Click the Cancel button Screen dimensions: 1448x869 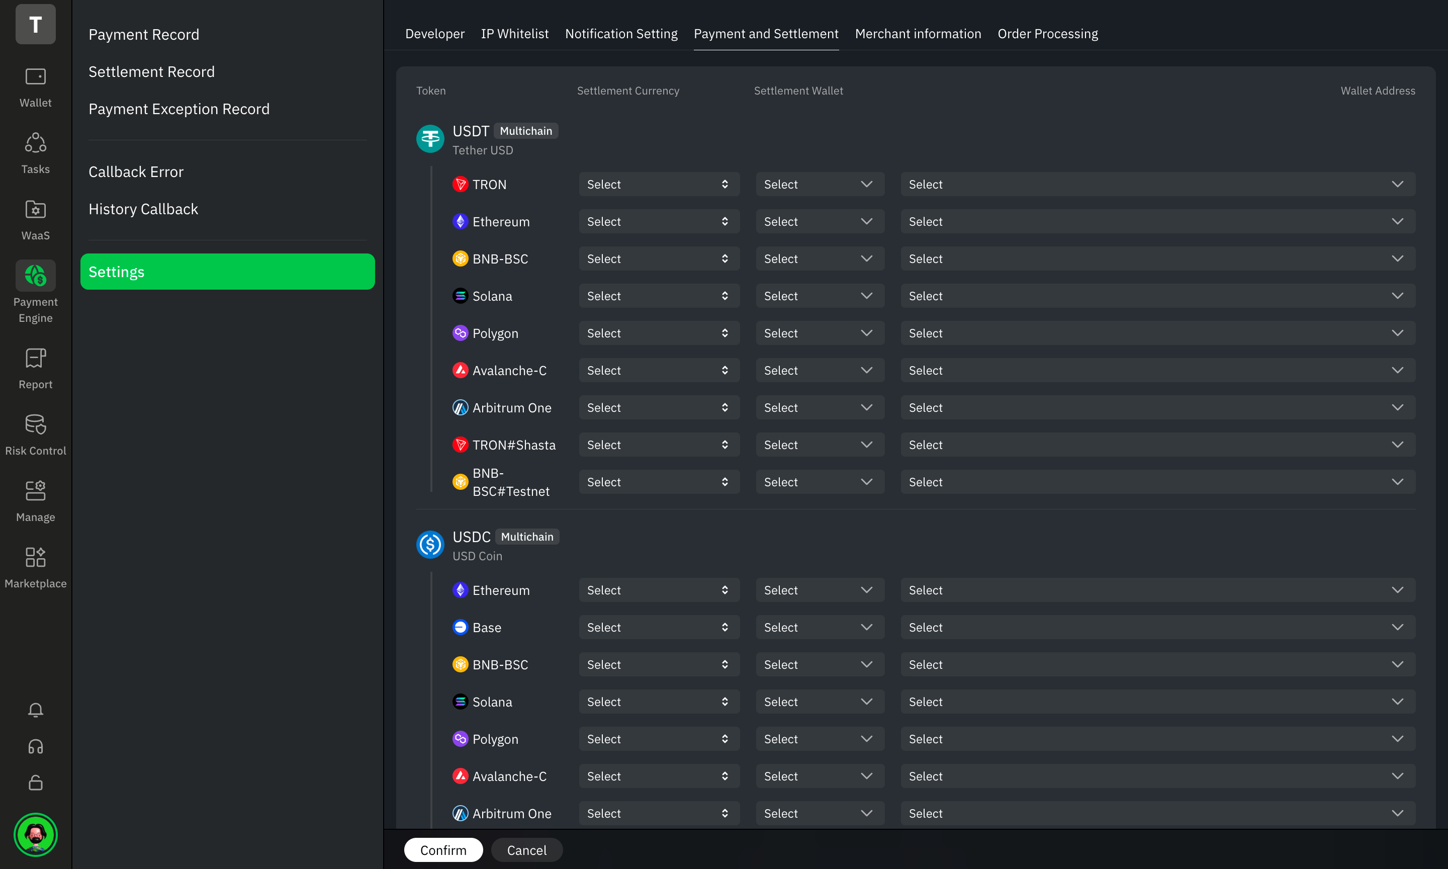pos(526,850)
